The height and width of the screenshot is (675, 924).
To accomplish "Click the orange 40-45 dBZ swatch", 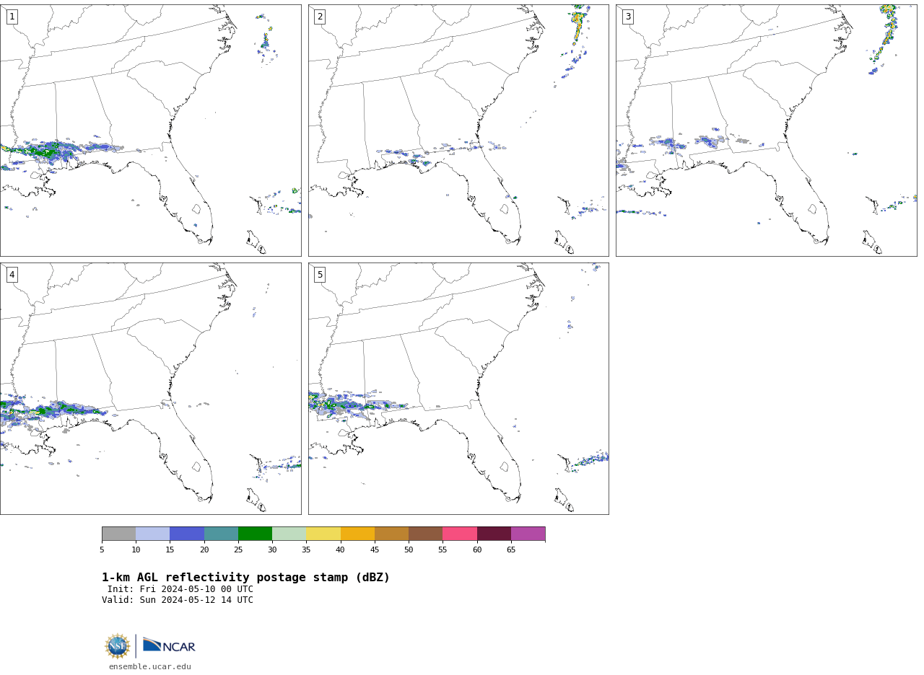I will coord(357,534).
